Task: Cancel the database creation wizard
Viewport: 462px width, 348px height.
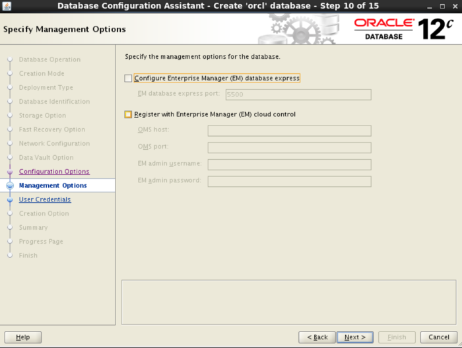Action: click(439, 337)
